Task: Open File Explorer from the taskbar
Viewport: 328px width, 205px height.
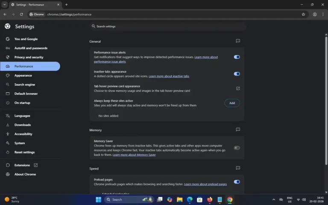Action: pos(179,199)
